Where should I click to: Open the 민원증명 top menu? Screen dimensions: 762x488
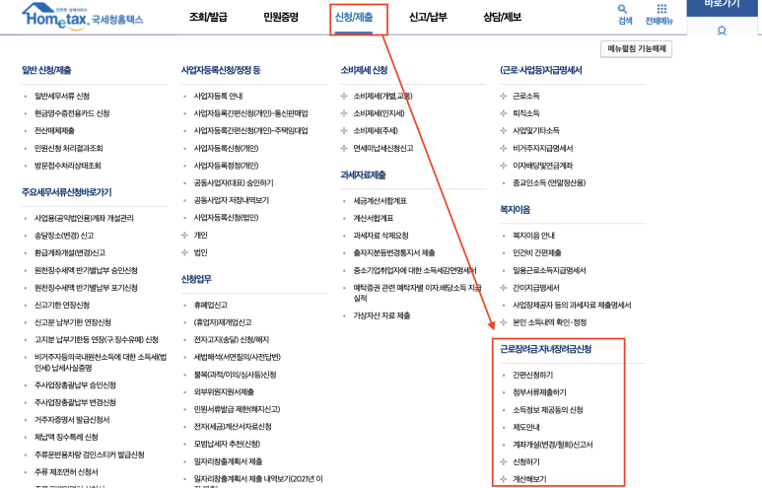coord(281,17)
